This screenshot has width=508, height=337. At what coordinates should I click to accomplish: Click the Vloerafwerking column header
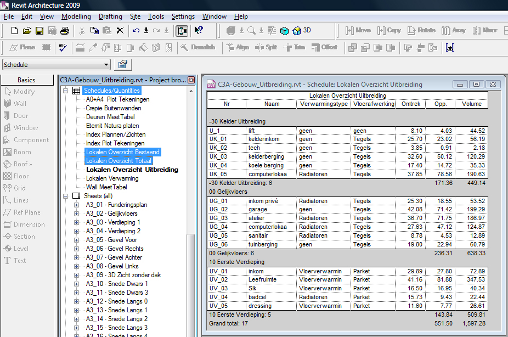point(373,104)
